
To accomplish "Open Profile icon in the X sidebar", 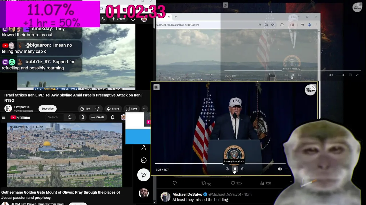I will pos(144,148).
